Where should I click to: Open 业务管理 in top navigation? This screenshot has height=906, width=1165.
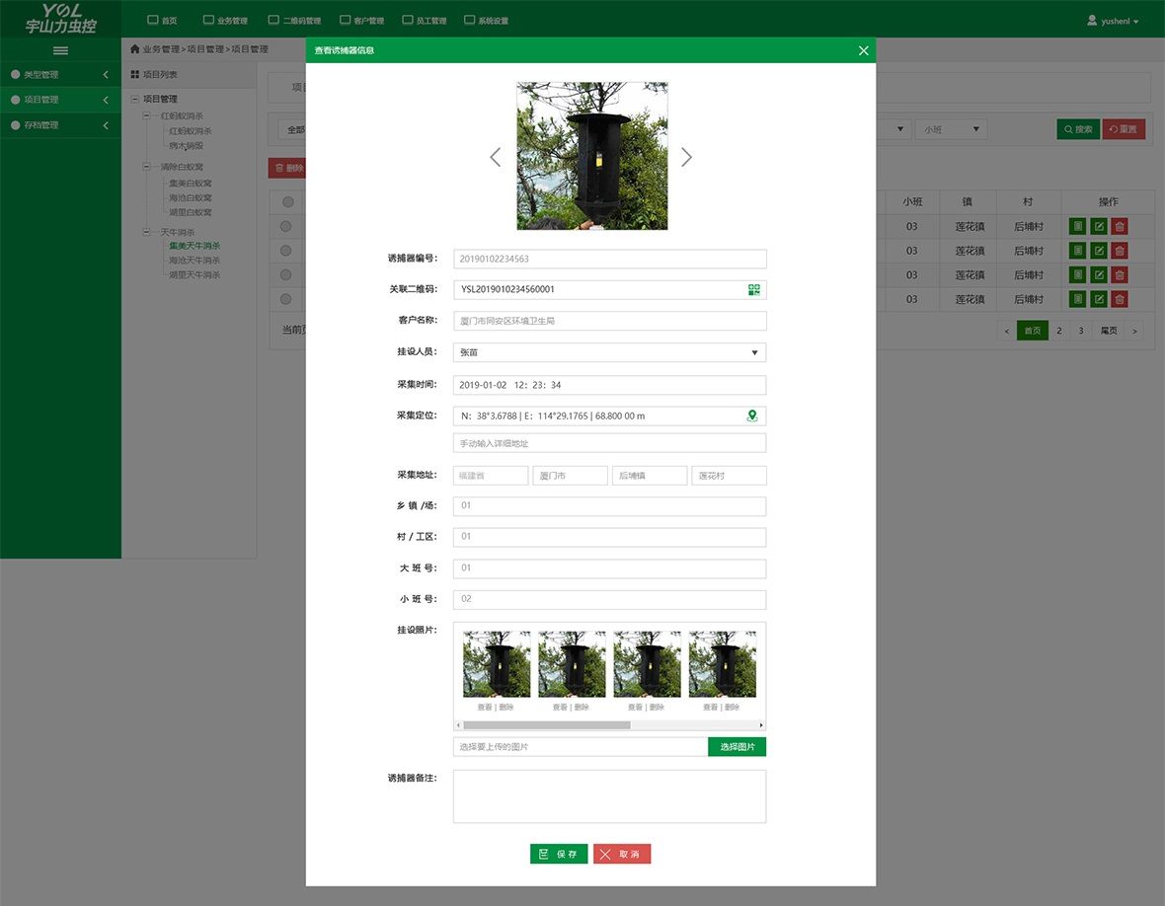point(225,20)
